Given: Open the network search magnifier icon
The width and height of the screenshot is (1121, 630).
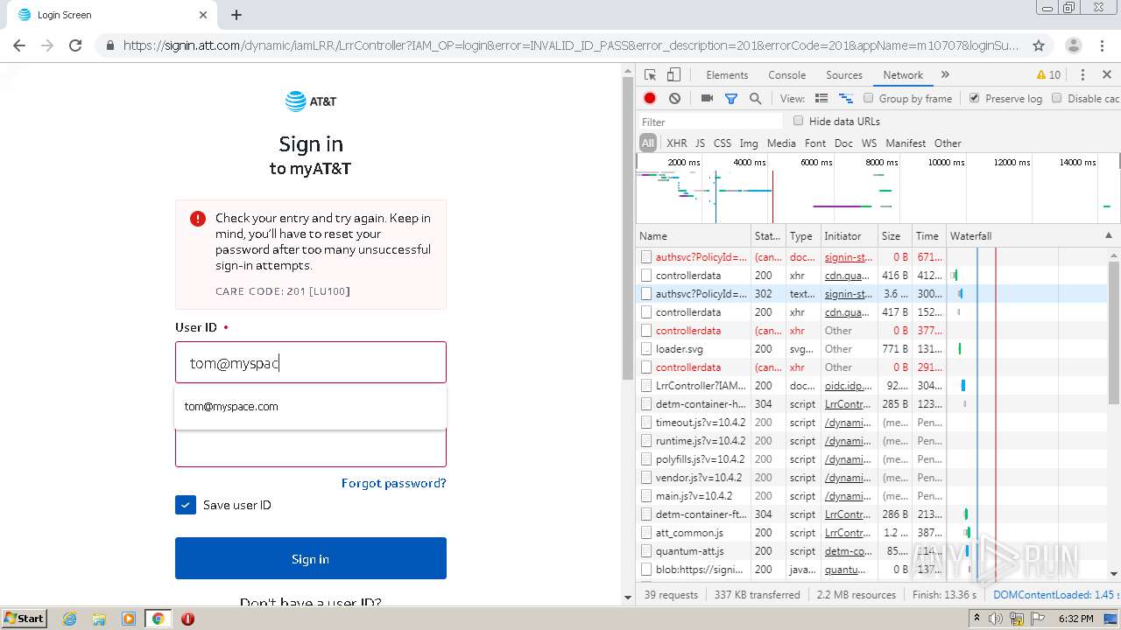Looking at the screenshot, I should (x=755, y=99).
